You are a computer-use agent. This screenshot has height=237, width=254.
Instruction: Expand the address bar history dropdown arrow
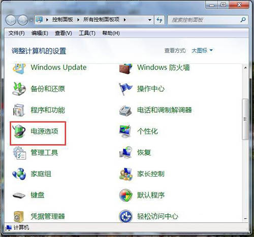point(150,20)
